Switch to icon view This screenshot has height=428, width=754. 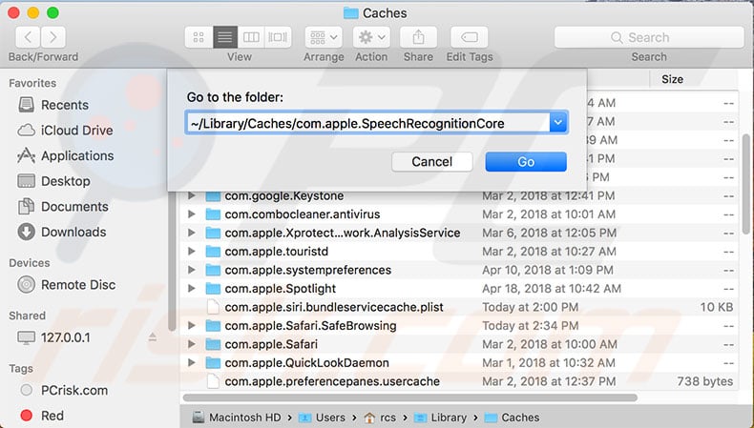[199, 37]
